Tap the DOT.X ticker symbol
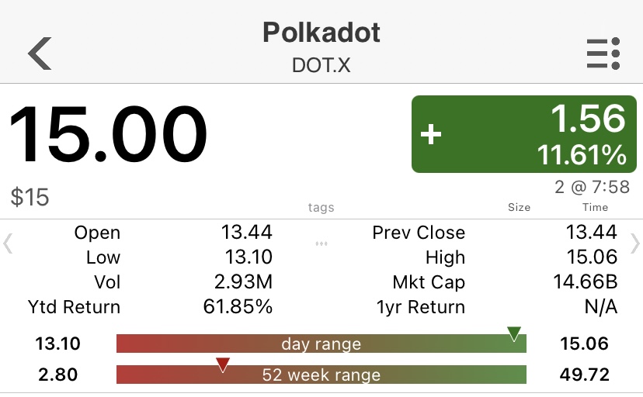 click(x=321, y=65)
